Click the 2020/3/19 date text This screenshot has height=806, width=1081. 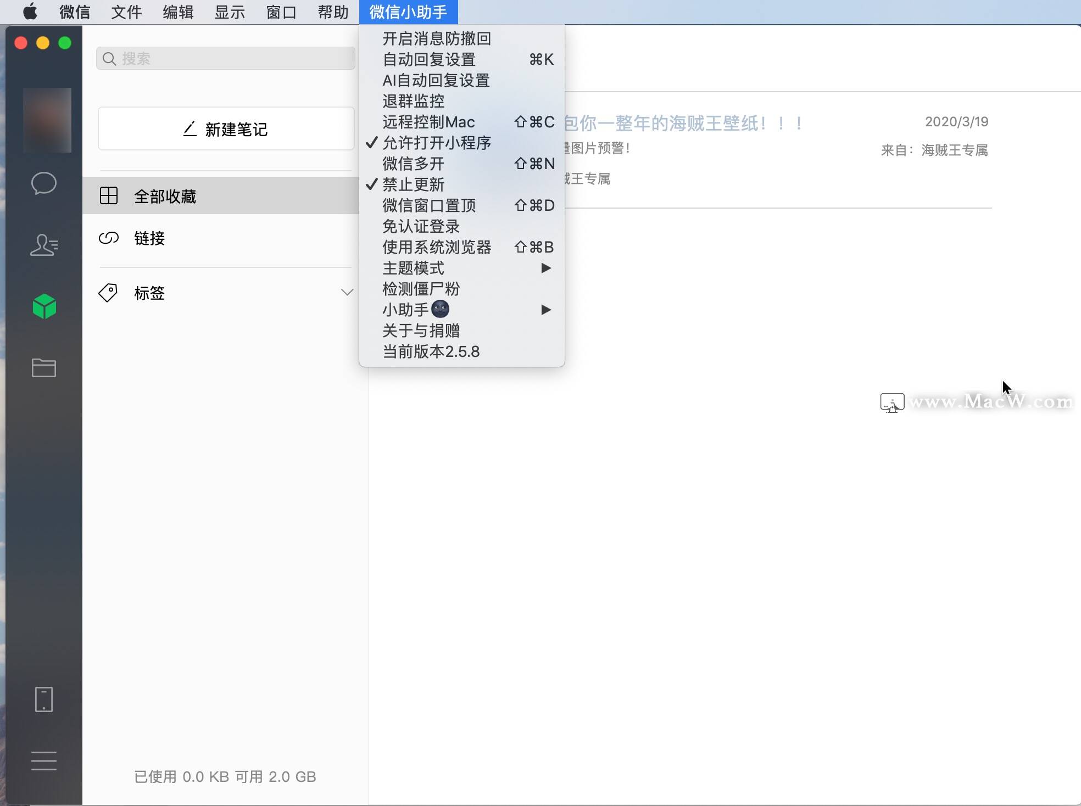956,121
